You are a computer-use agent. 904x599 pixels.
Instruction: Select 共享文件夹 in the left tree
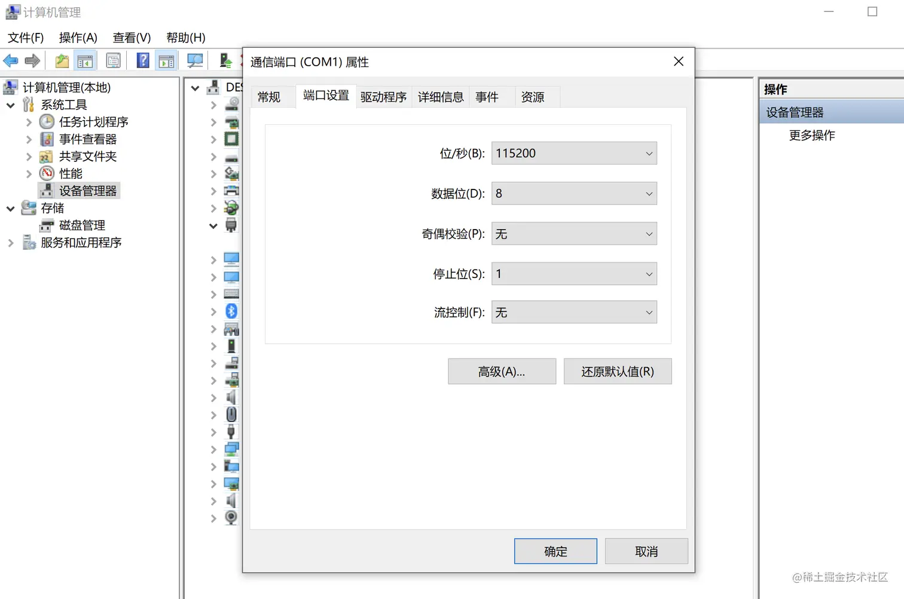coord(88,157)
